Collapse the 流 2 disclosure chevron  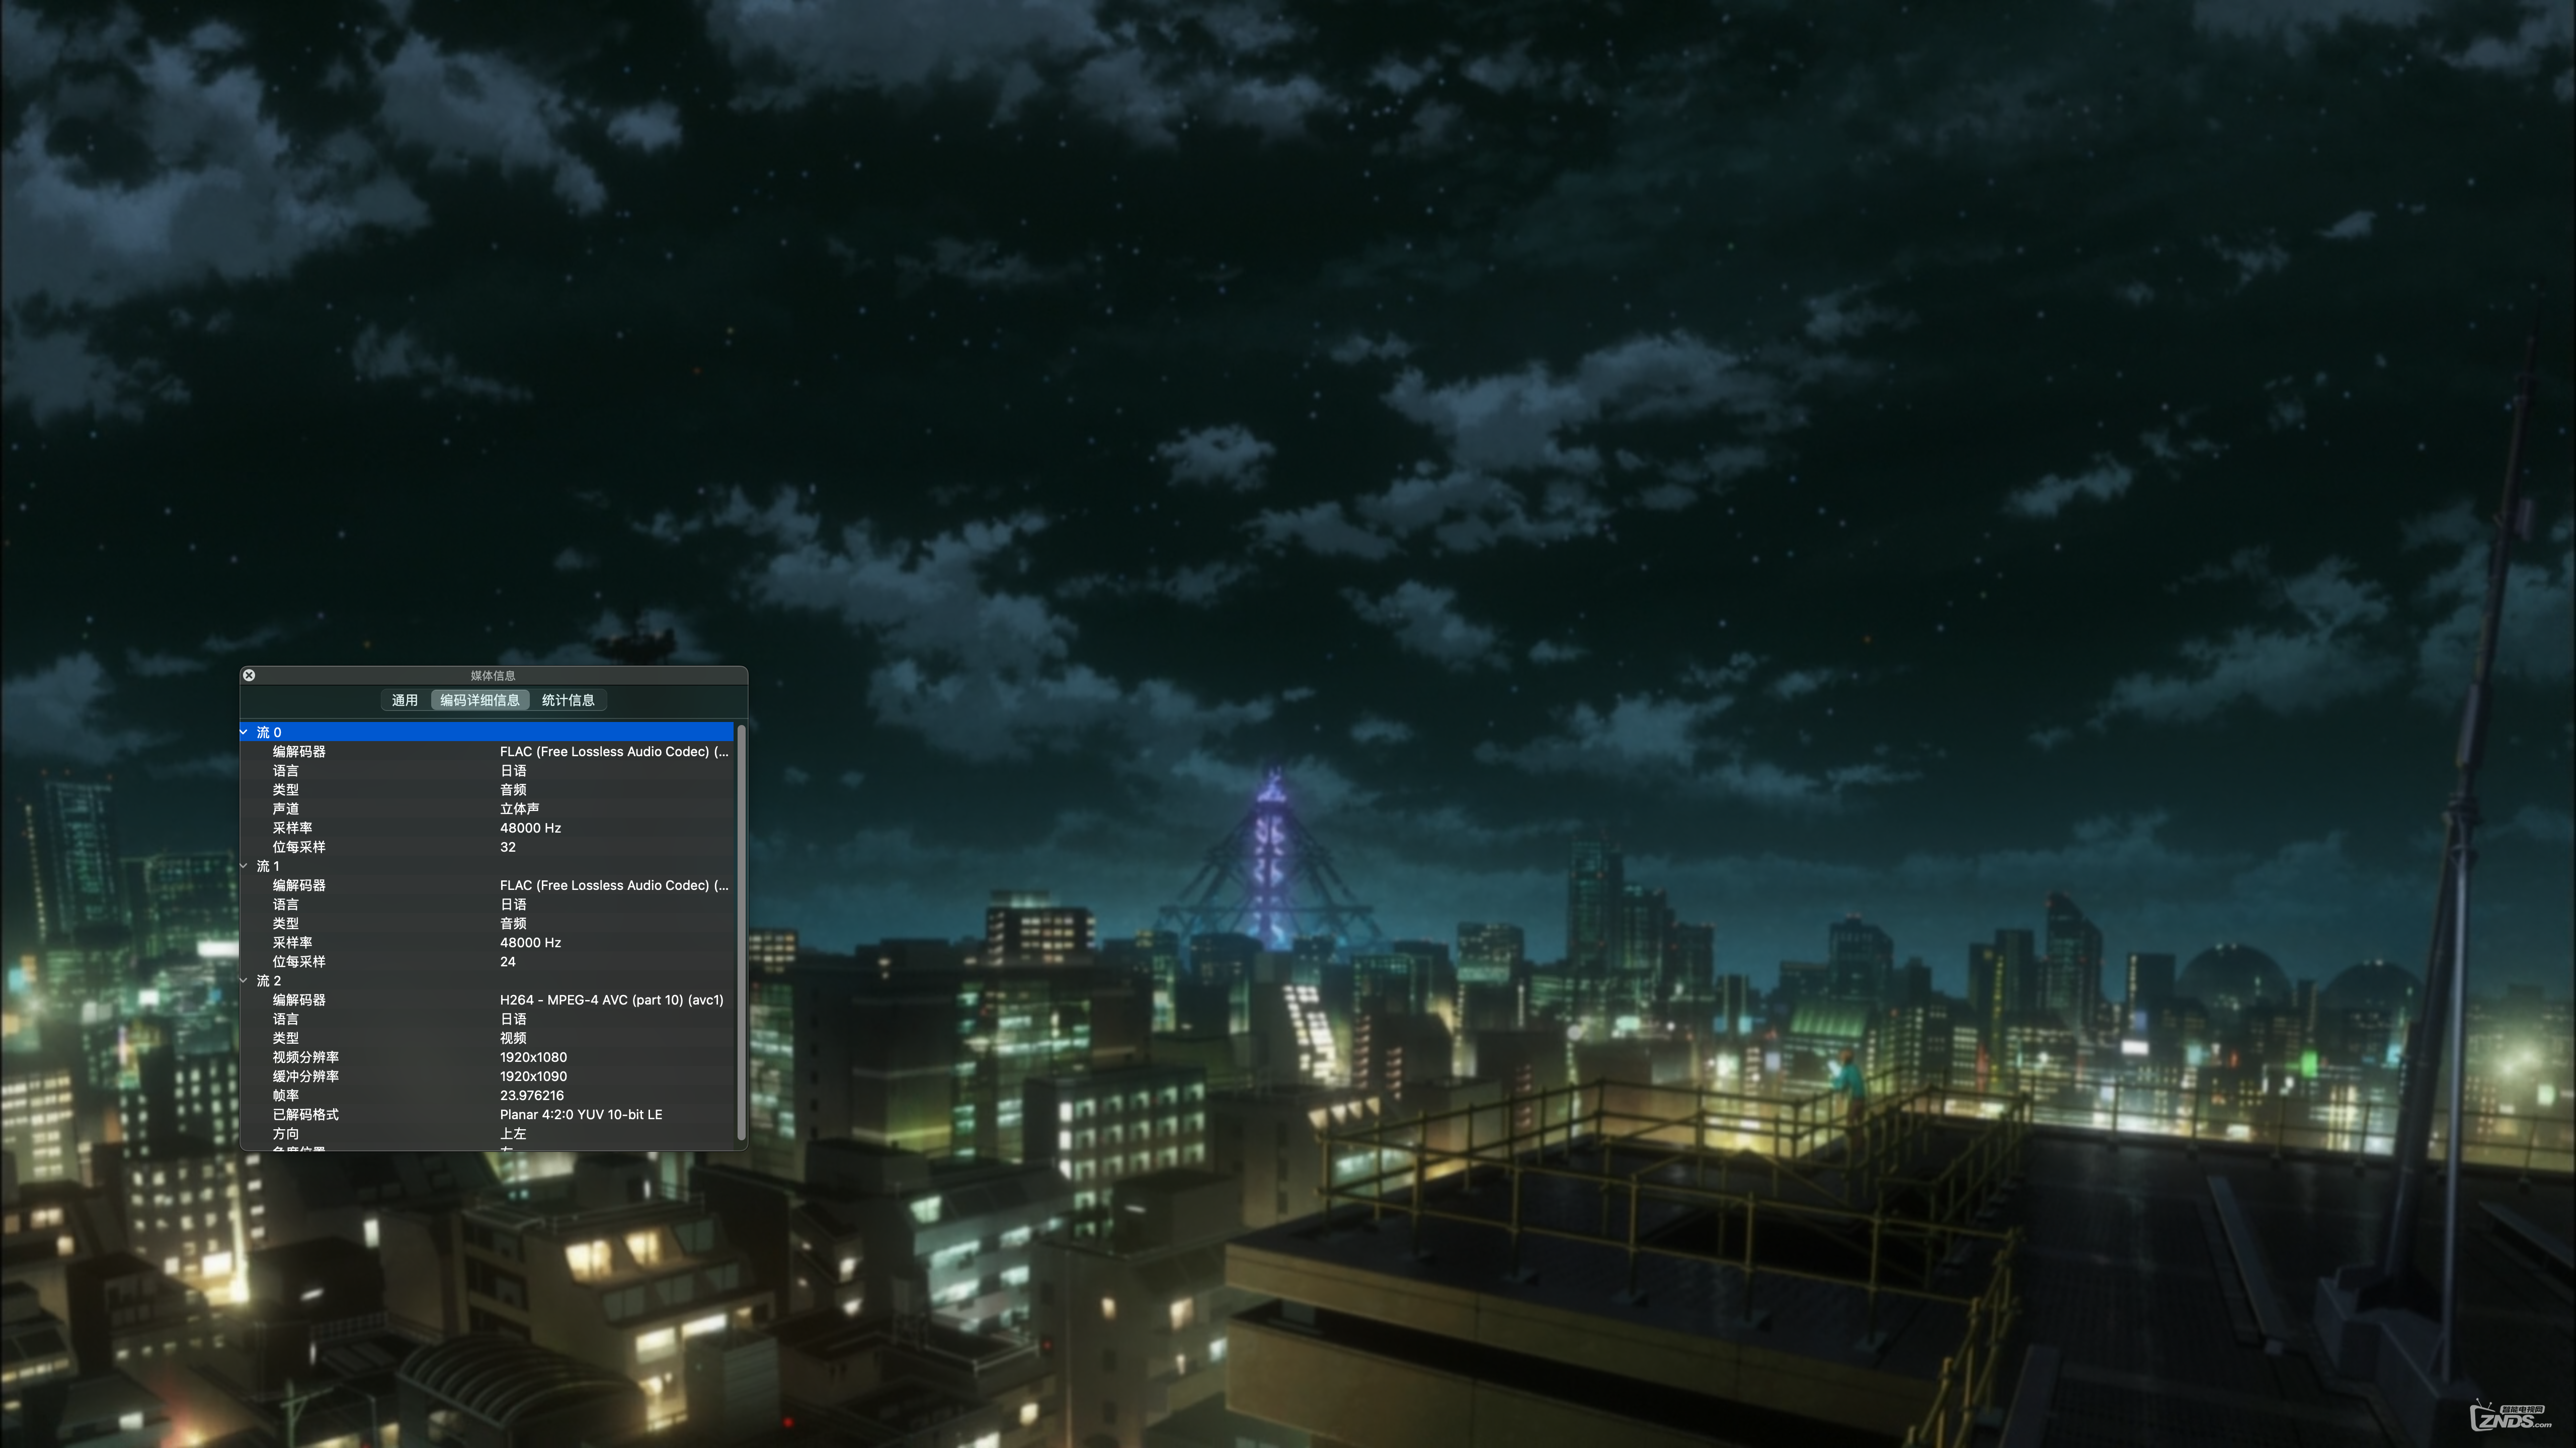pyautogui.click(x=244, y=981)
